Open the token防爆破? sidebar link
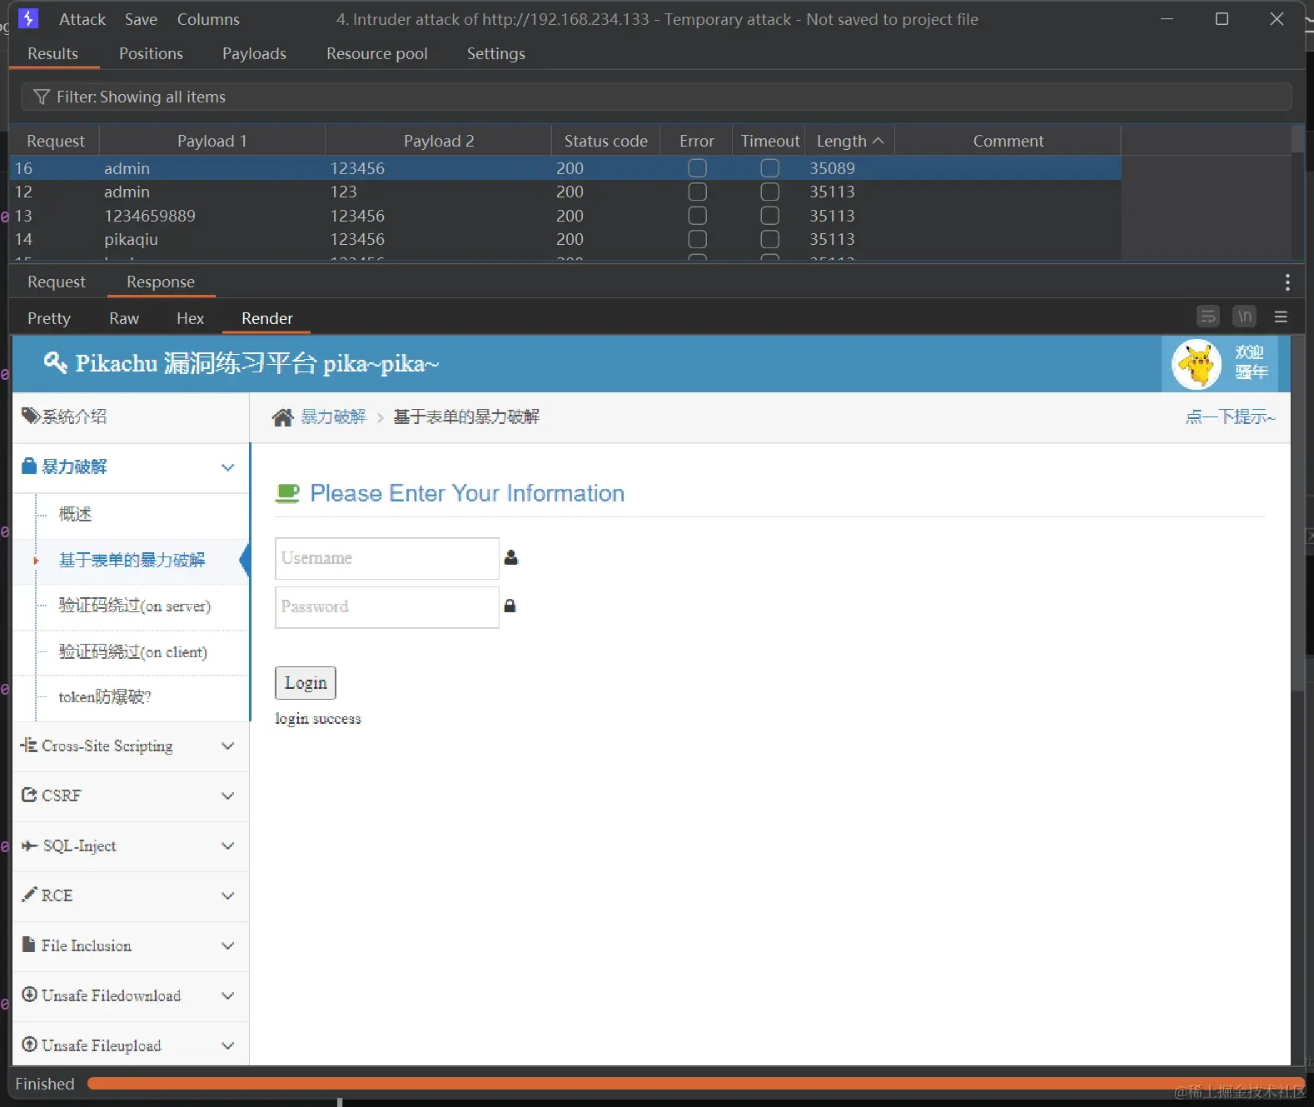This screenshot has width=1314, height=1107. [x=105, y=696]
